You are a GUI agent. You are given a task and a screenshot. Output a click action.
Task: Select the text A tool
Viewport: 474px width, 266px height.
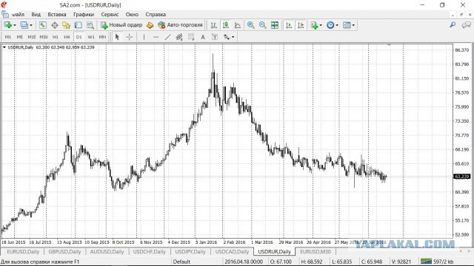(203, 37)
